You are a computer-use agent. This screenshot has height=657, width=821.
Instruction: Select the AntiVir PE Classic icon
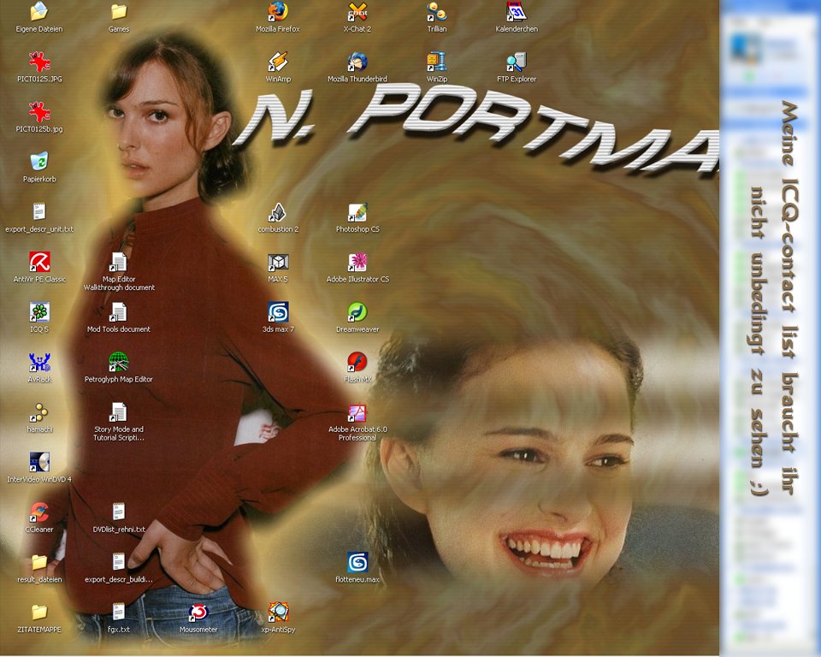tap(39, 263)
